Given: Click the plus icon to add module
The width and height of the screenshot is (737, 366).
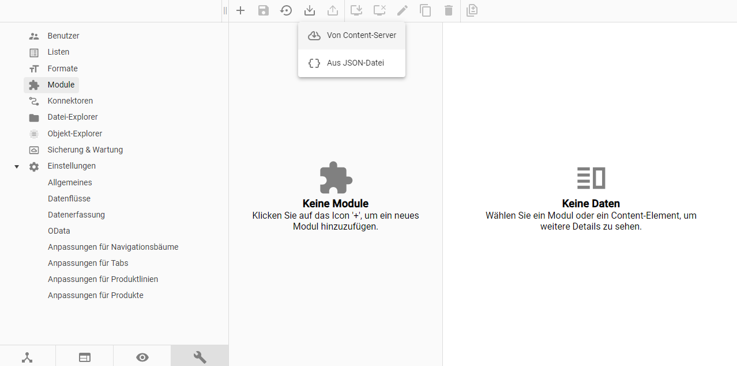Looking at the screenshot, I should (x=240, y=10).
